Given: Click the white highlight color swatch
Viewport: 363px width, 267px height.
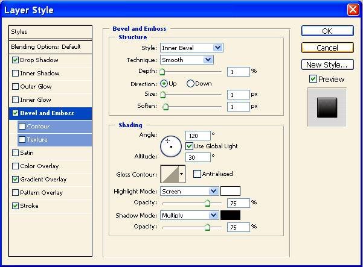Looking at the screenshot, I should click(230, 191).
